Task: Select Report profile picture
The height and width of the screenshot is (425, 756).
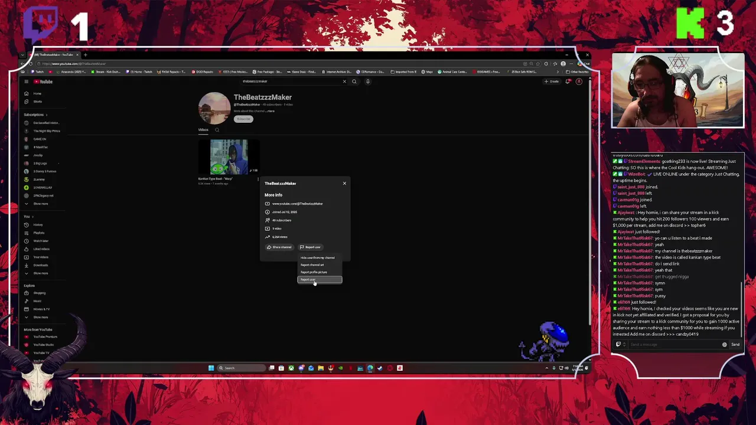Action: click(x=320, y=272)
